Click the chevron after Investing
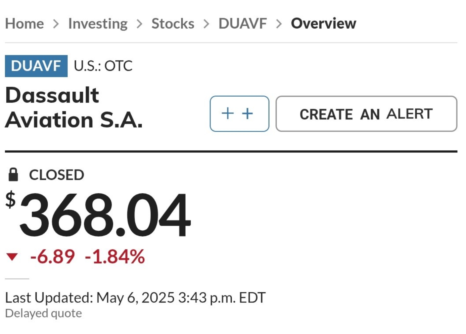 (139, 24)
